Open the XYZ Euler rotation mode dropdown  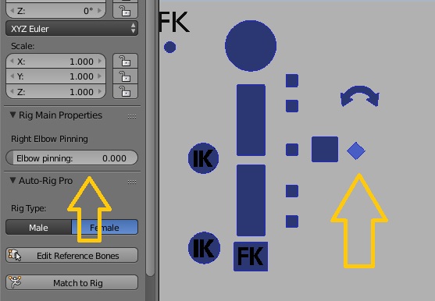click(72, 29)
